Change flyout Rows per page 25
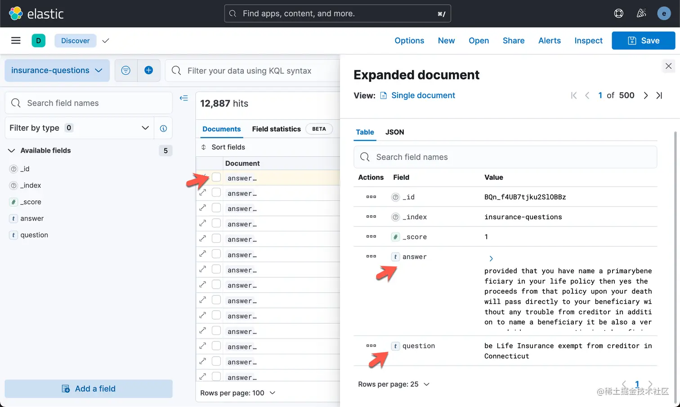 (394, 384)
